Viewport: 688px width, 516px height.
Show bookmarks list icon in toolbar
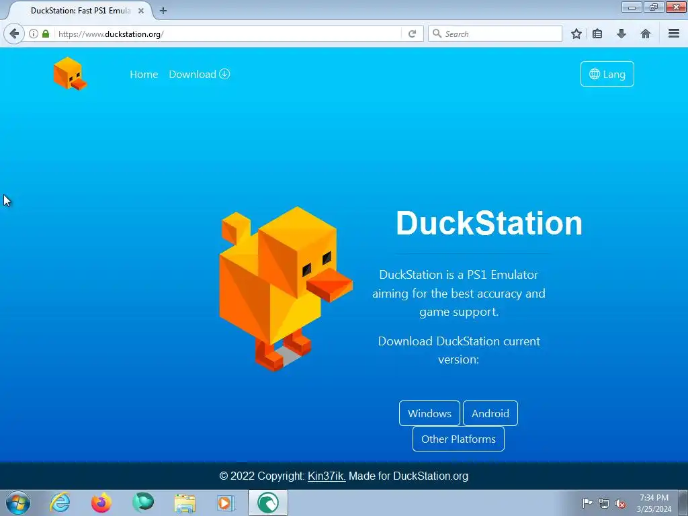tap(597, 34)
